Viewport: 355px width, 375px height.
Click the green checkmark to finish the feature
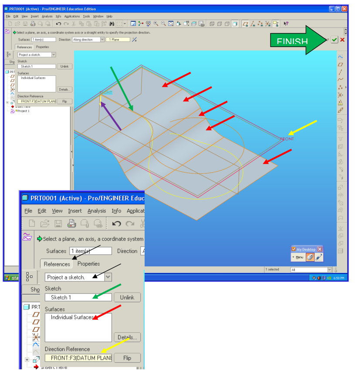(x=334, y=40)
